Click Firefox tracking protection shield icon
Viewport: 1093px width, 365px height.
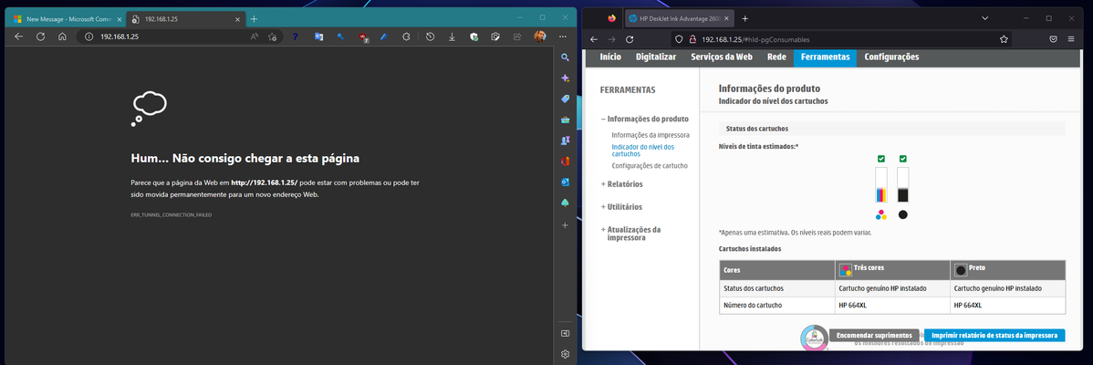pyautogui.click(x=679, y=39)
